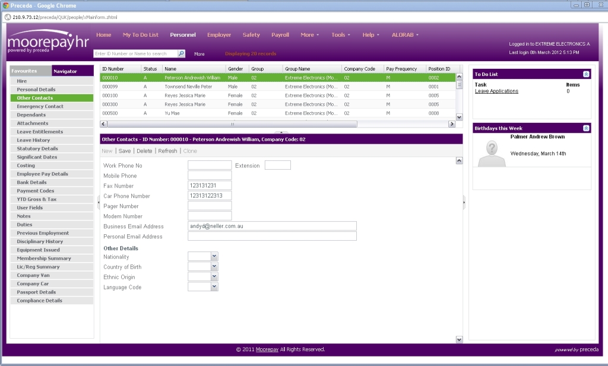This screenshot has width=608, height=366.
Task: Open My To Do List
Action: coord(140,35)
